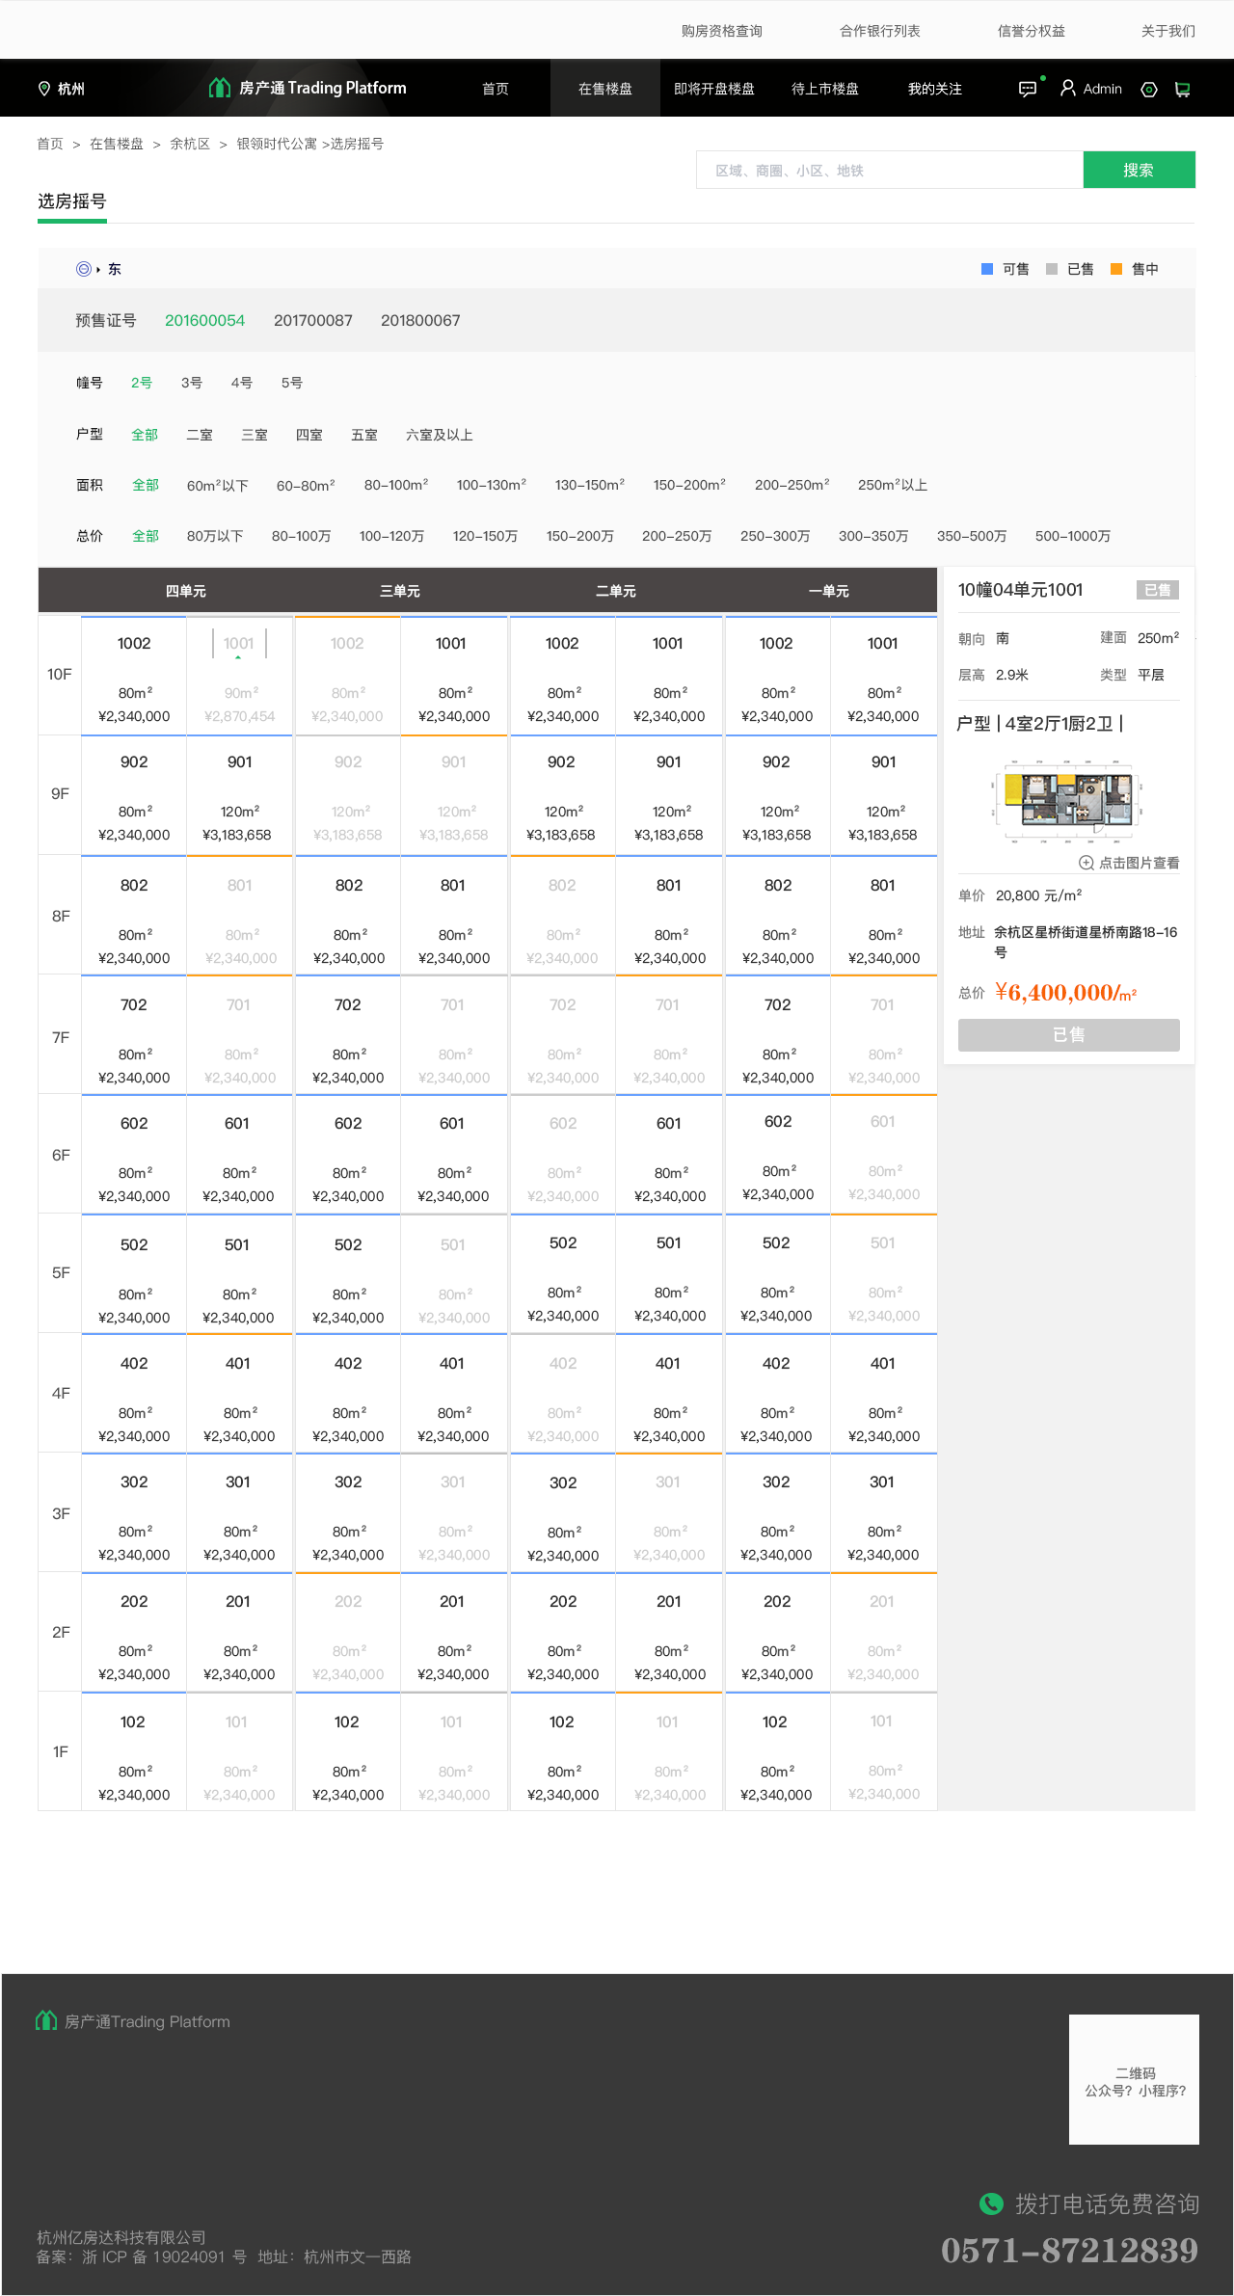Filter 总价 by 80万以下
The image size is (1234, 2296).
point(215,536)
